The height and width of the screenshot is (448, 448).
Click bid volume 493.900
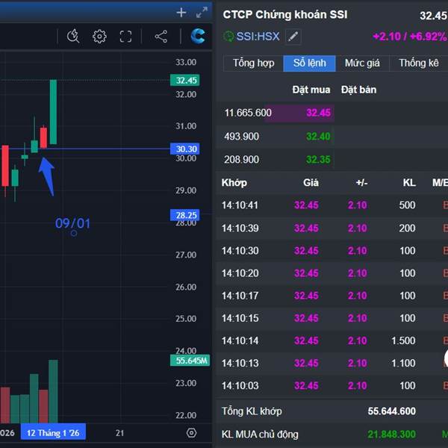(x=241, y=137)
